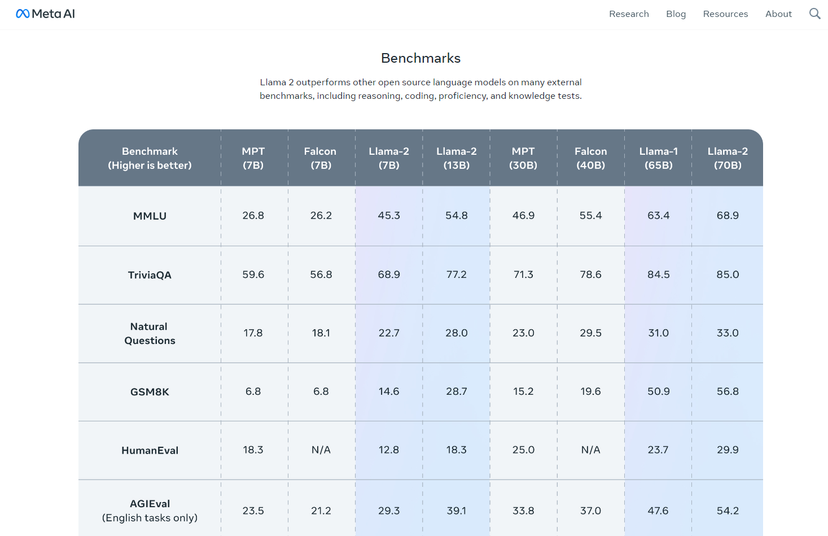828x536 pixels.
Task: Click TriviaQA value 85.0
Action: point(728,274)
